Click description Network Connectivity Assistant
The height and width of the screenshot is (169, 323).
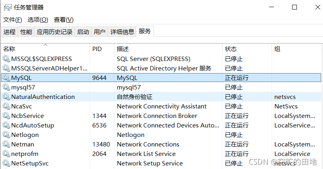pos(162,106)
